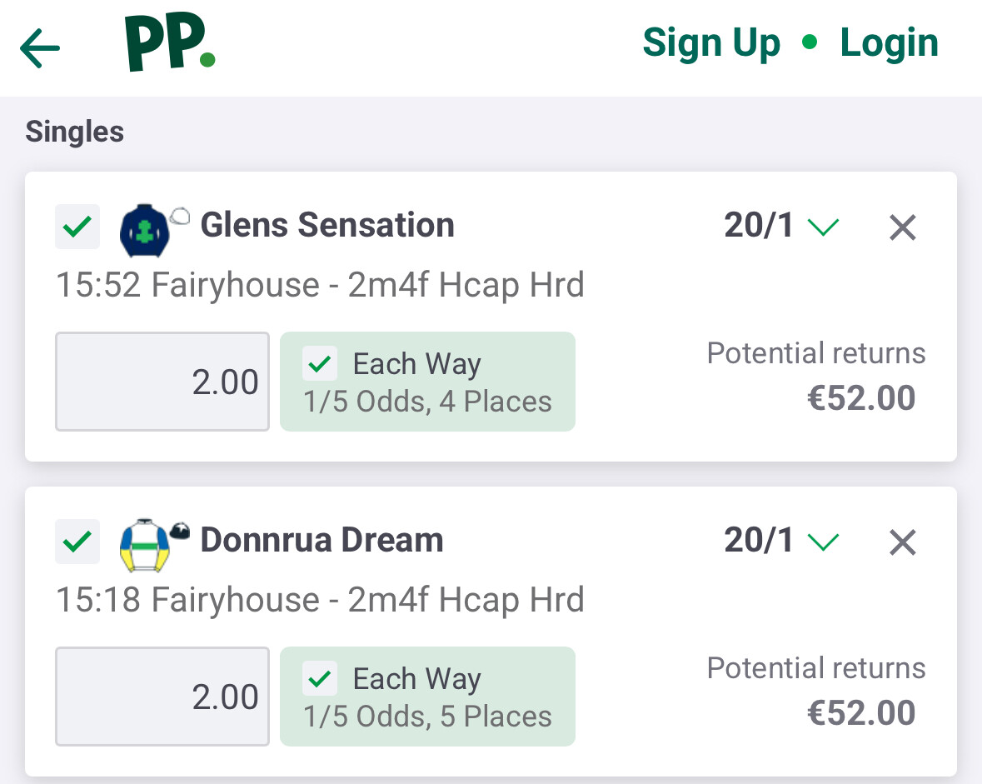
Task: Edit the Donnrua Dream stake field
Action: [x=162, y=697]
